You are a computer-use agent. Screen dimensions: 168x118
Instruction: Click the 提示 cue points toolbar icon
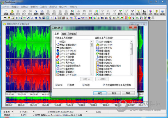(138, 12)
